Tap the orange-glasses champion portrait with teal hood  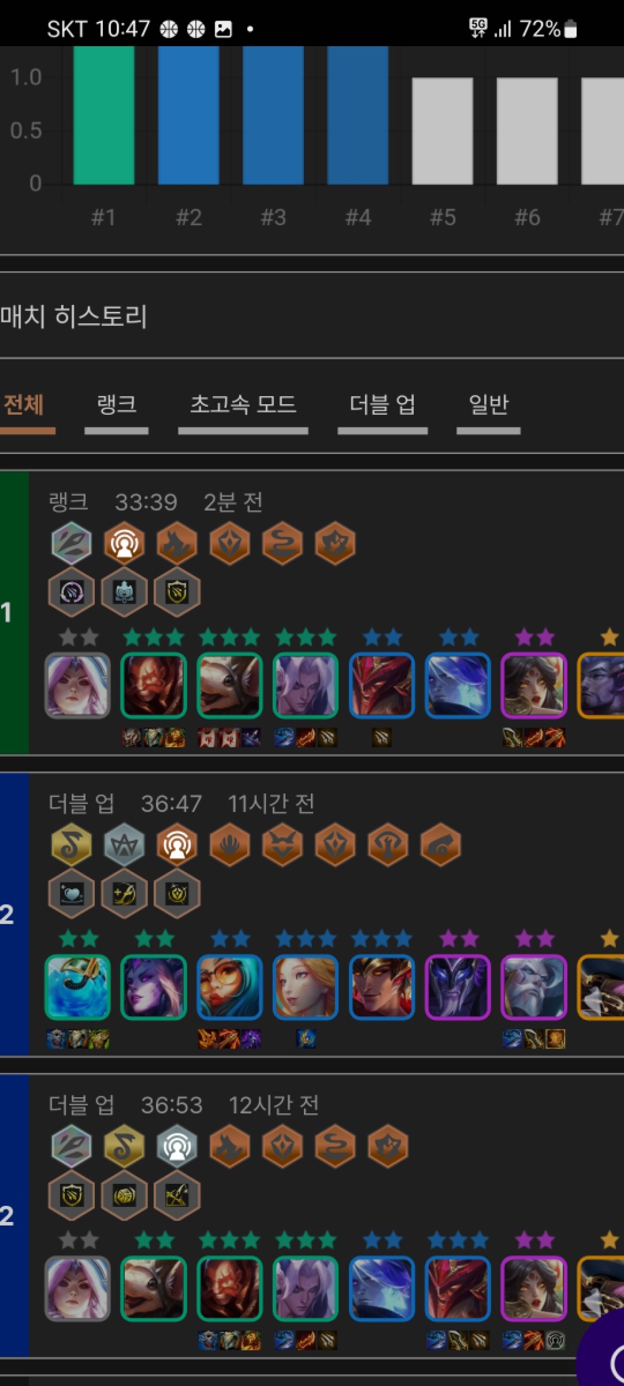pyautogui.click(x=230, y=987)
